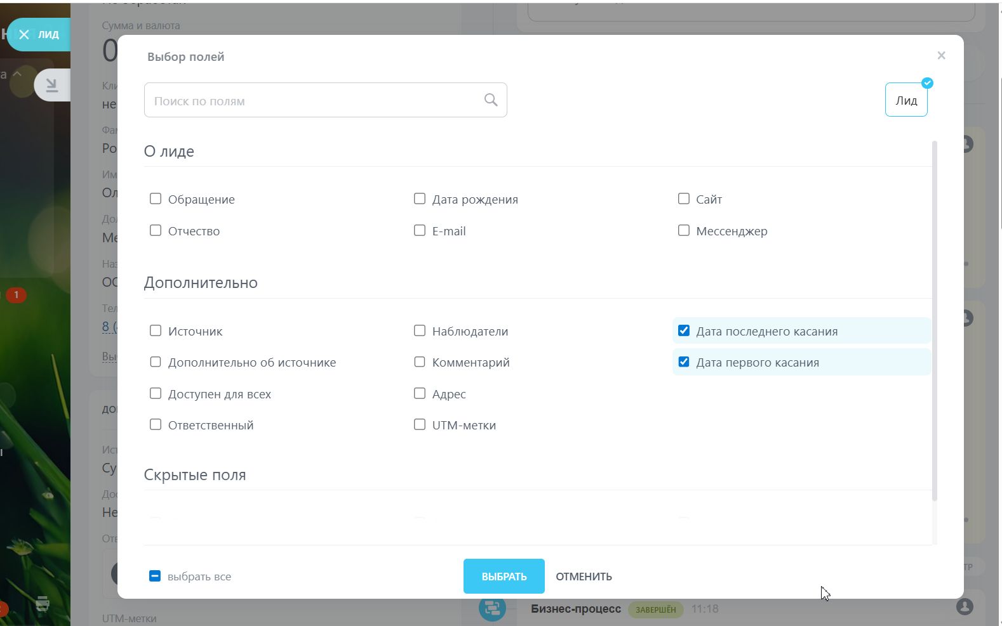
Task: Select the Мессенджер checkbox
Action: point(684,231)
